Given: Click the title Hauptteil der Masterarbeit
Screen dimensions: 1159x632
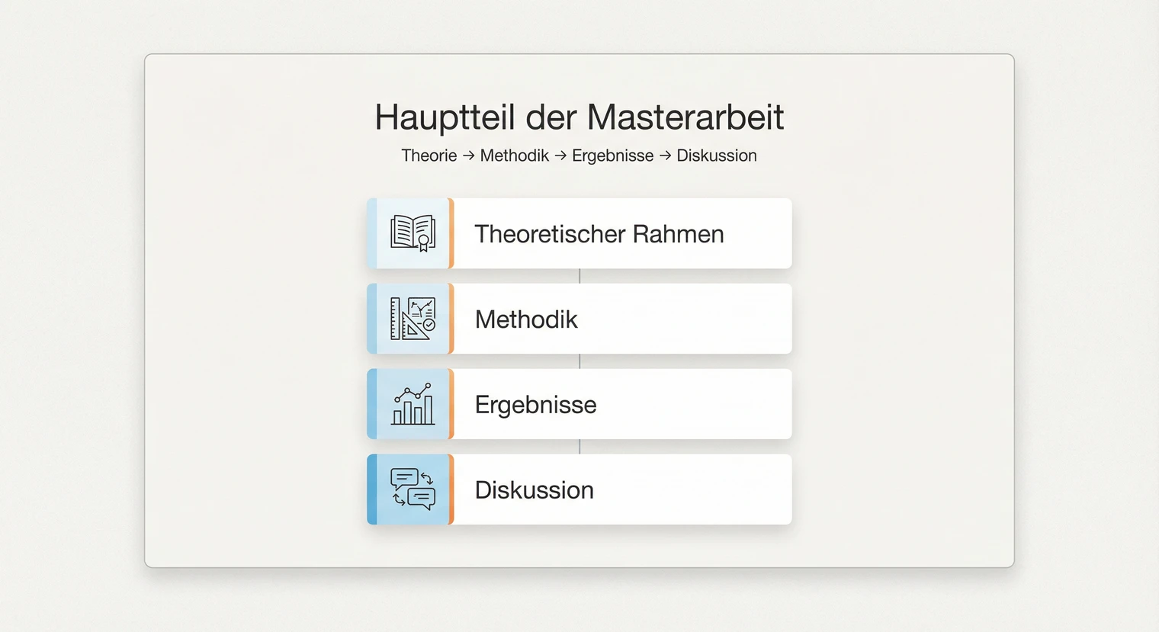Looking at the screenshot, I should click(579, 117).
